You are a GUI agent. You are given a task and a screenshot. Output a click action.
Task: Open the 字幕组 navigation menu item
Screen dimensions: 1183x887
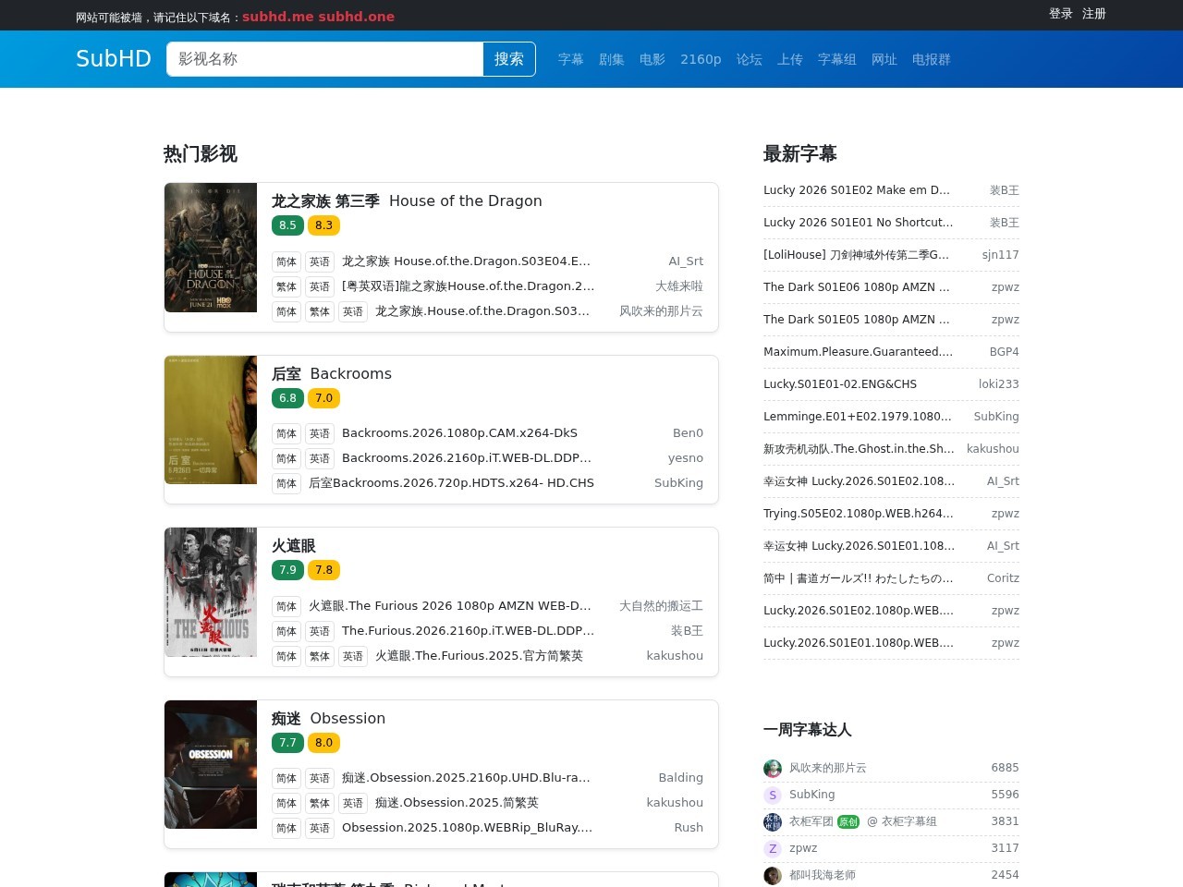837,59
